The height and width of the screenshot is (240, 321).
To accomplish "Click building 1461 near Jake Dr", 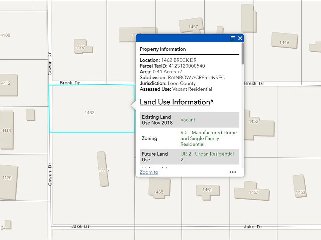I will click(x=208, y=192).
